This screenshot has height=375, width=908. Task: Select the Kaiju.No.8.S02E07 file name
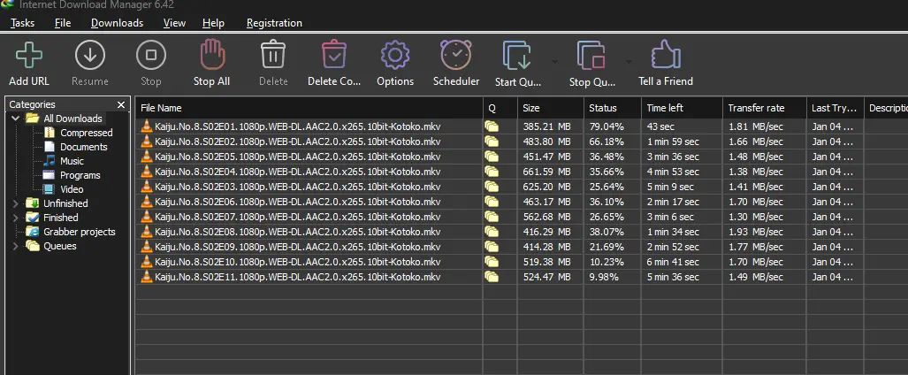point(298,217)
